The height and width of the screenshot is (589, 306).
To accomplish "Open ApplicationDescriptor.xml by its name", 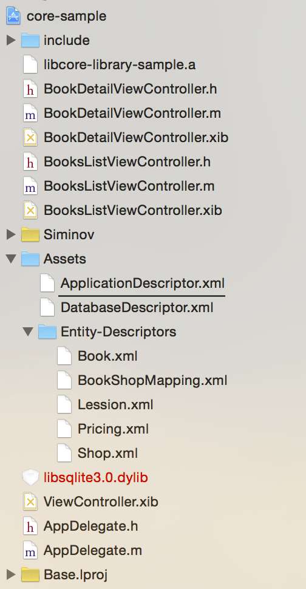I will click(x=142, y=283).
